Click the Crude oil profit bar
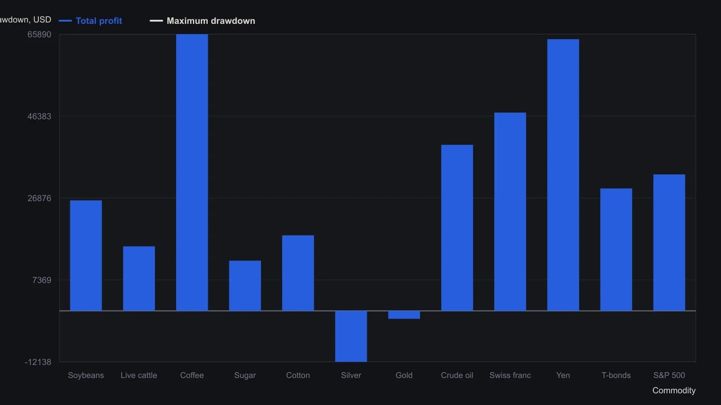The image size is (721, 405). [x=457, y=228]
